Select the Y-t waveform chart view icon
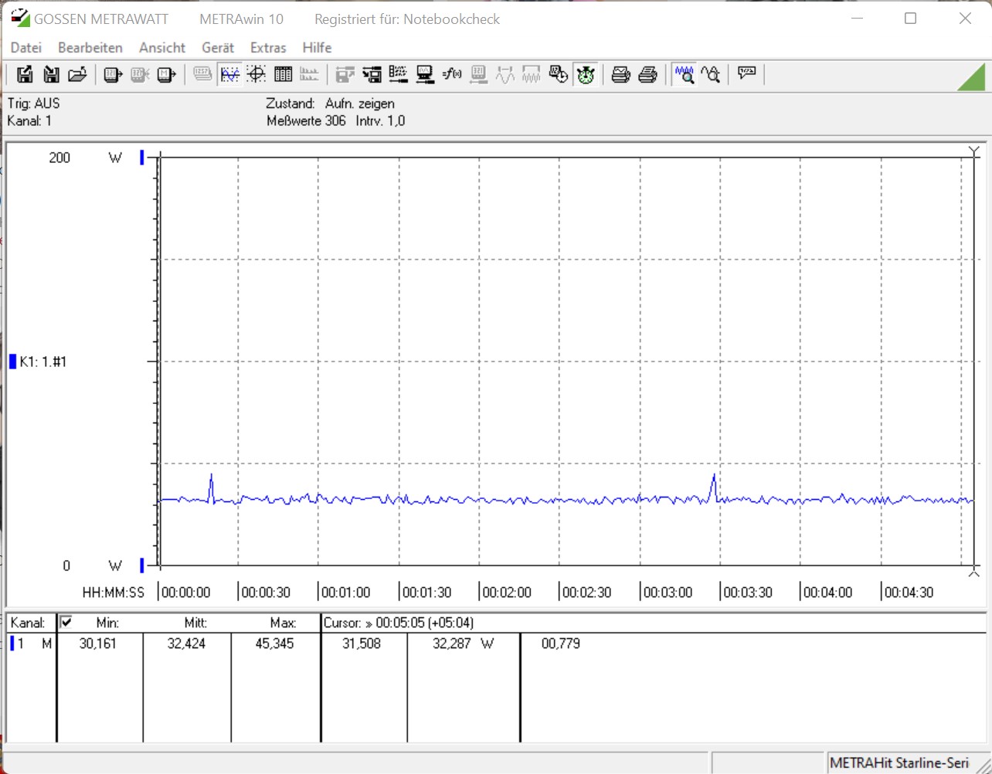 point(229,75)
